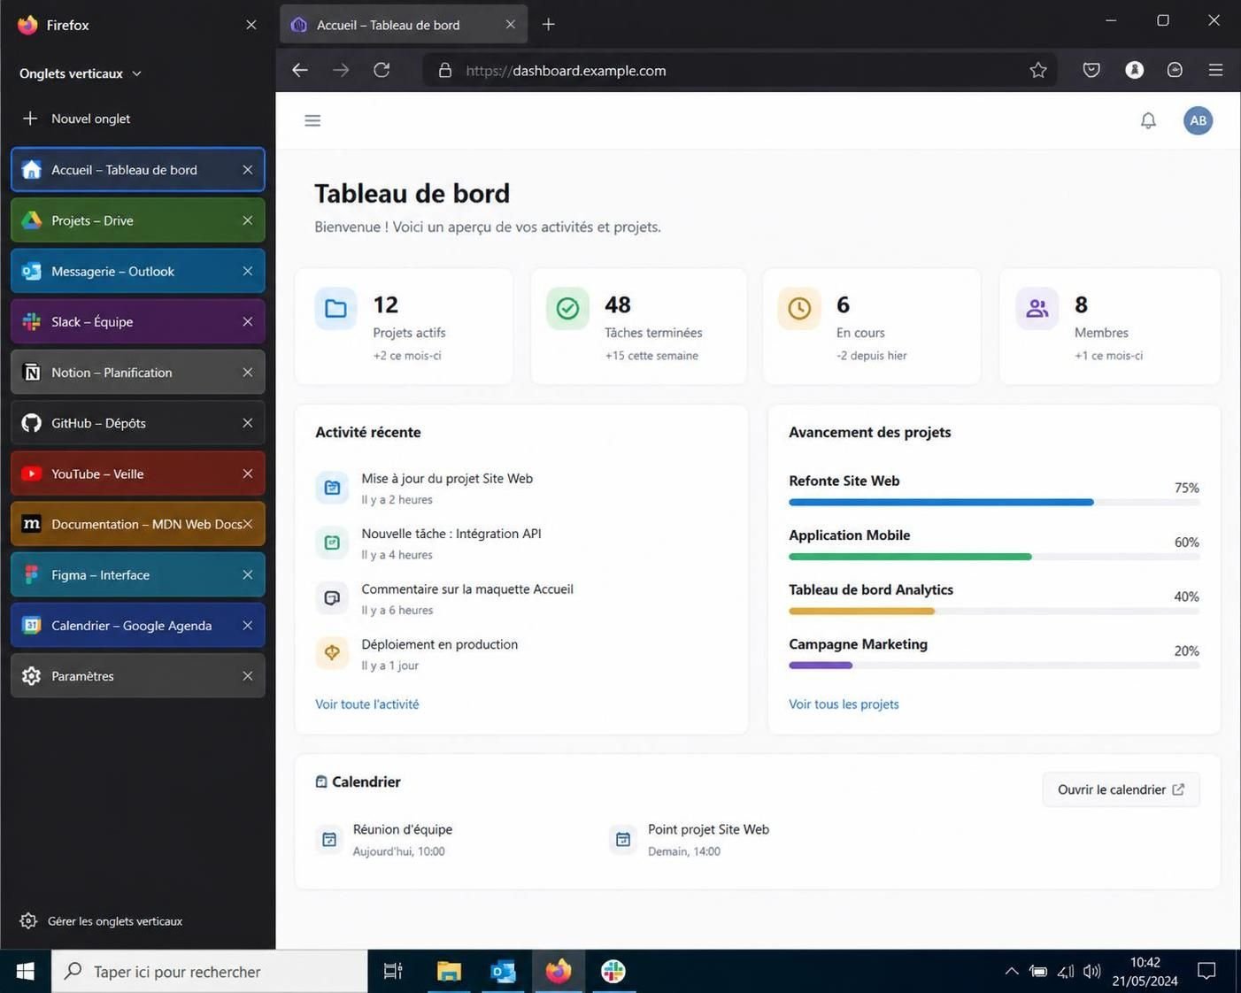Open extensions icon in Firefox toolbar
The height and width of the screenshot is (993, 1241).
point(1175,70)
